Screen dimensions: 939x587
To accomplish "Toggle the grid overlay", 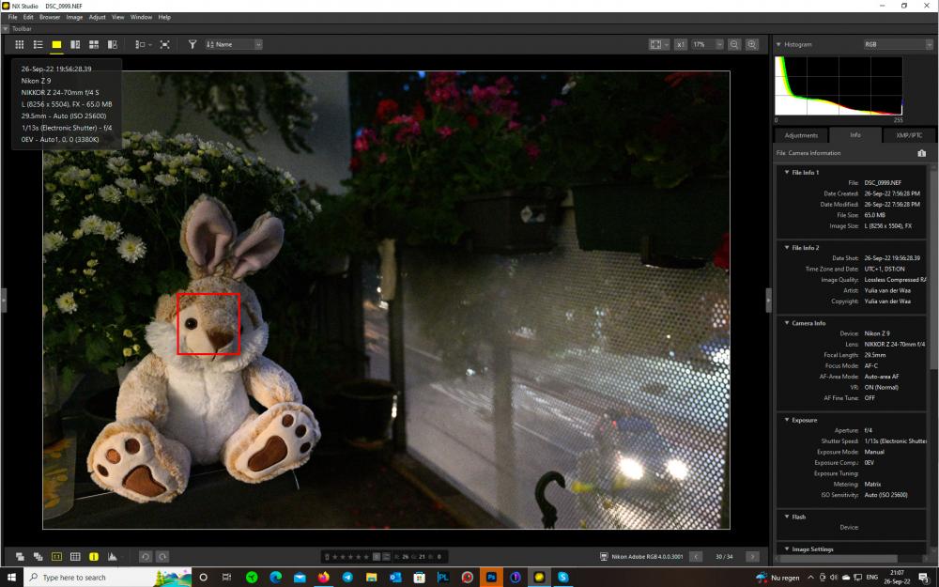I will point(75,556).
